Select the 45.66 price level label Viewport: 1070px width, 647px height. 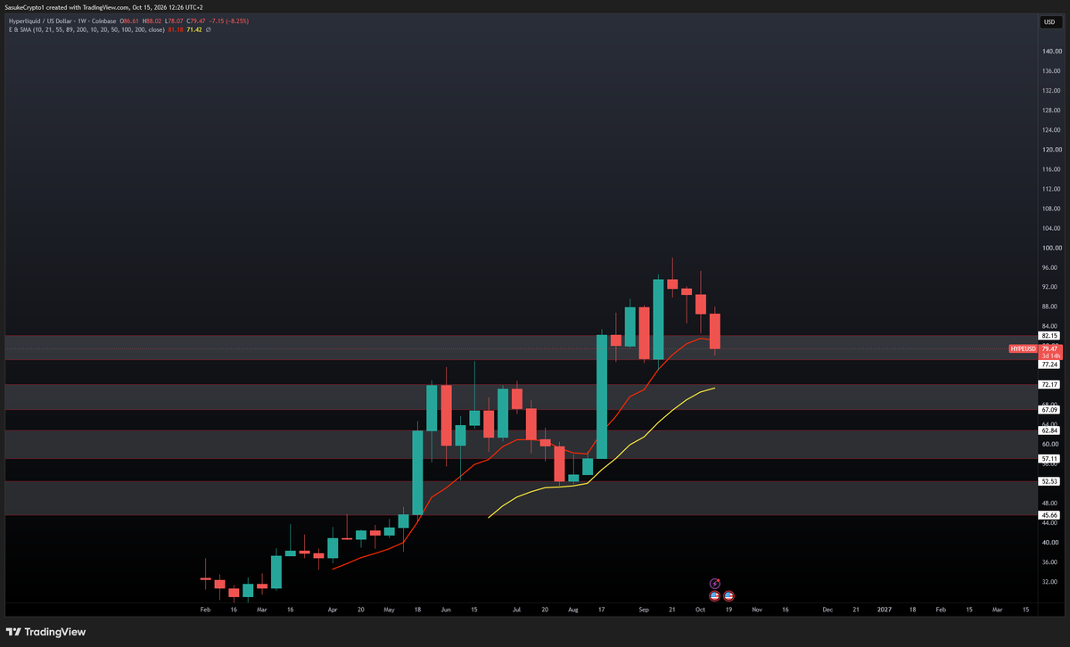click(x=1049, y=515)
